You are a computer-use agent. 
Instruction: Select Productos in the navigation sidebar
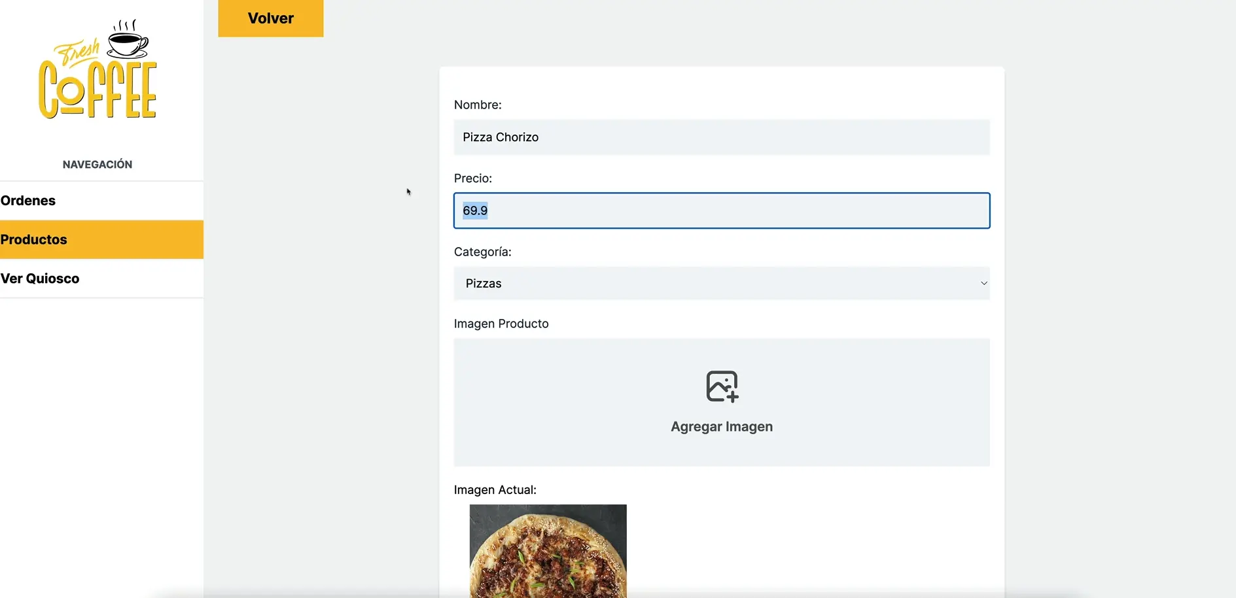coord(34,239)
